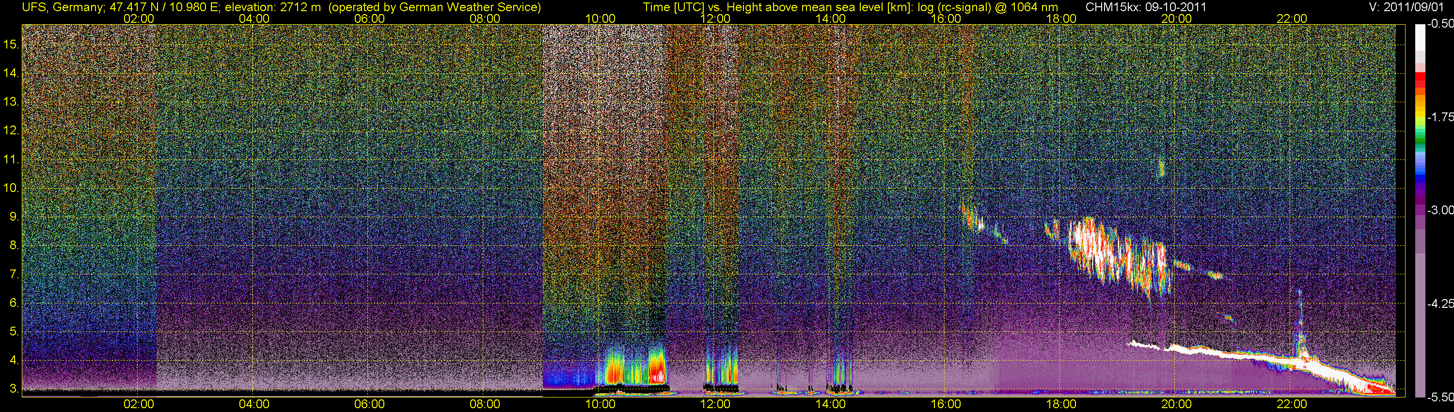Click the '20:00' label on the upper time axis
This screenshot has width=1454, height=412.
pos(1176,18)
